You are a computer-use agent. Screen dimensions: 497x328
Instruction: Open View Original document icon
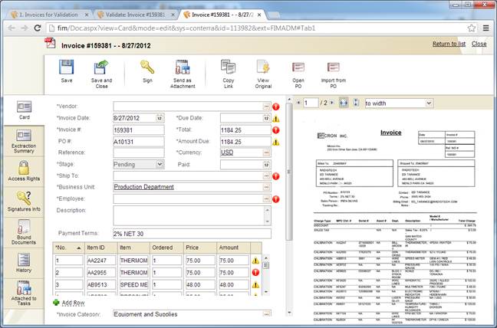click(x=263, y=67)
